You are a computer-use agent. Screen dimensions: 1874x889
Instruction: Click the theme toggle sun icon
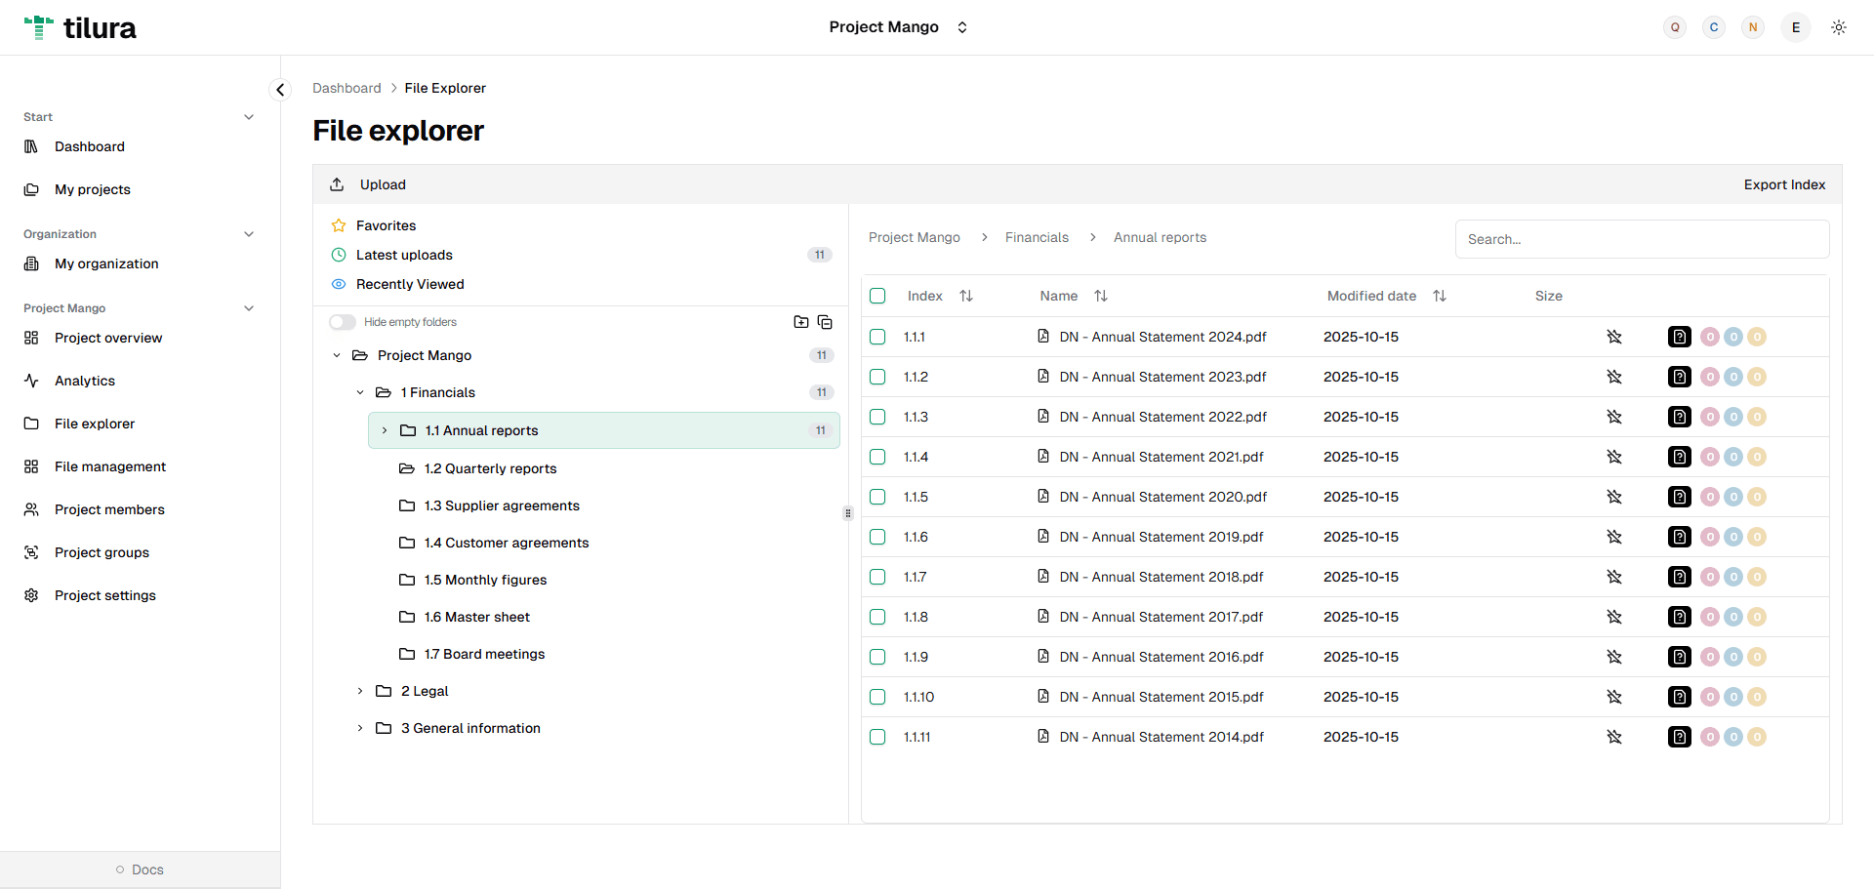(1838, 27)
